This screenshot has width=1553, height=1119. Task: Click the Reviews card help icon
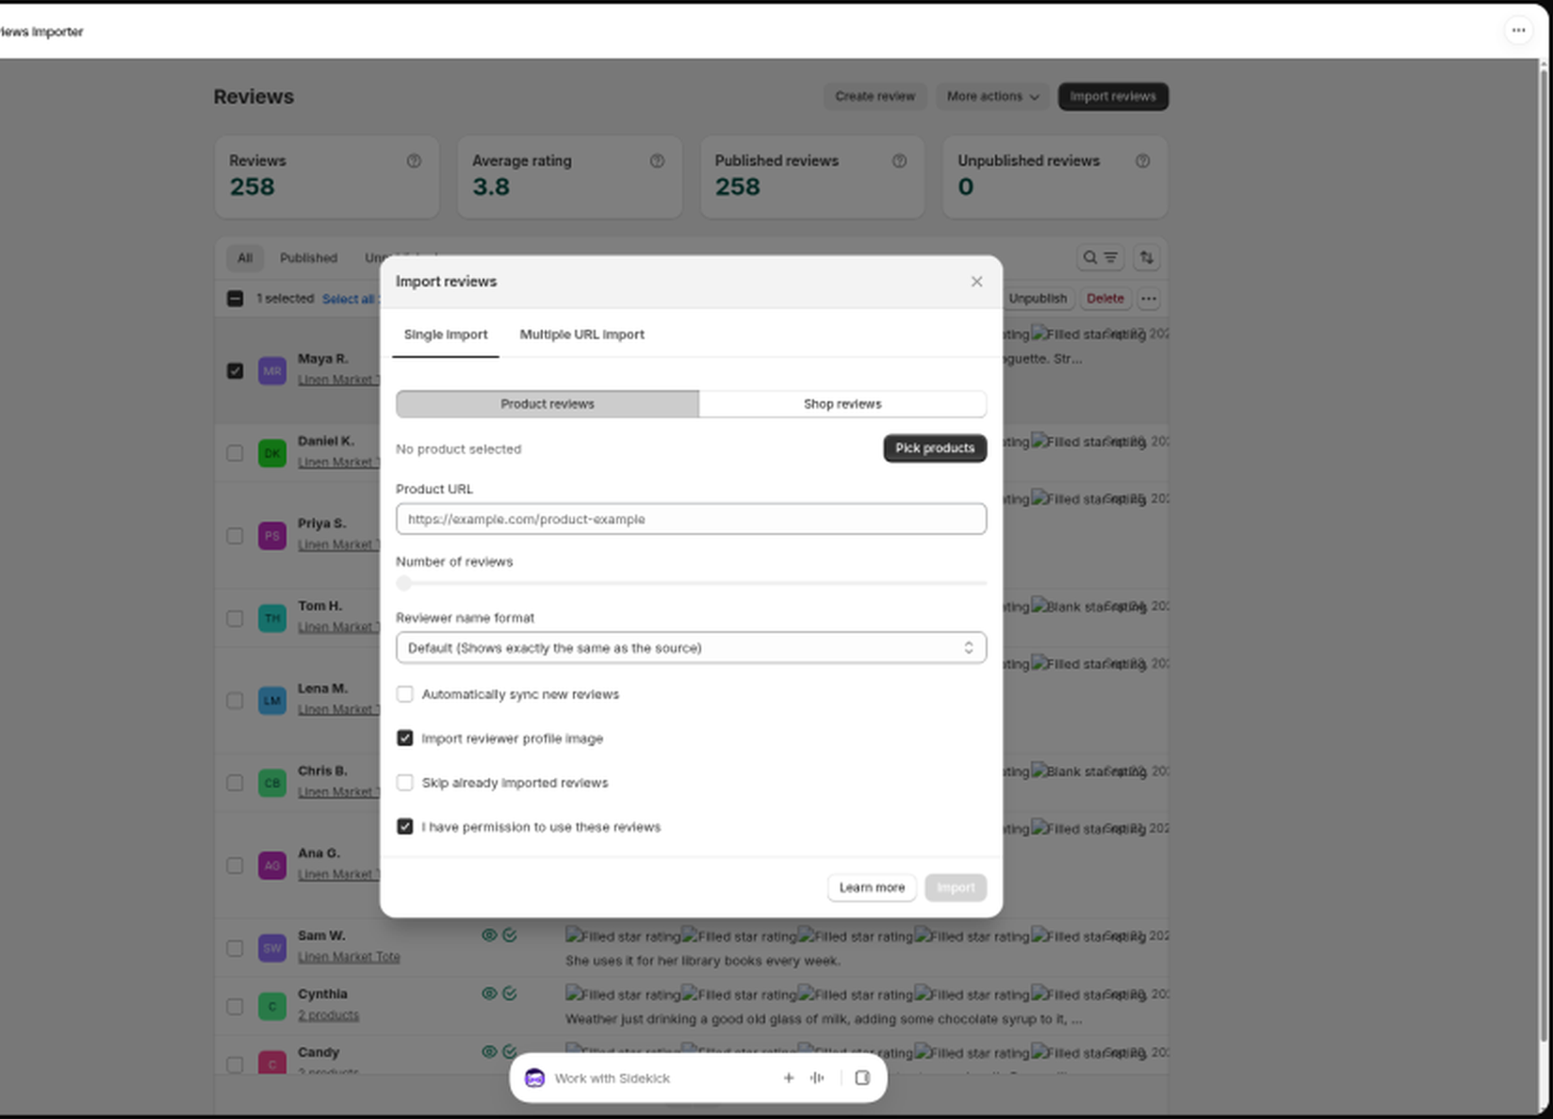click(x=414, y=161)
